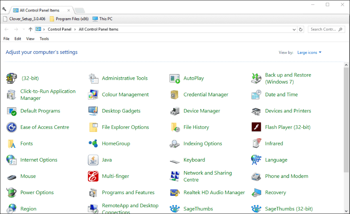
Task: Open File Explorer Options icon
Action: coord(93,127)
